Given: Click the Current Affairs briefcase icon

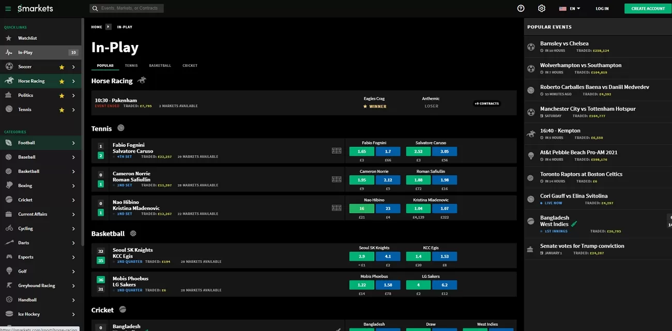Looking at the screenshot, I should click(9, 214).
